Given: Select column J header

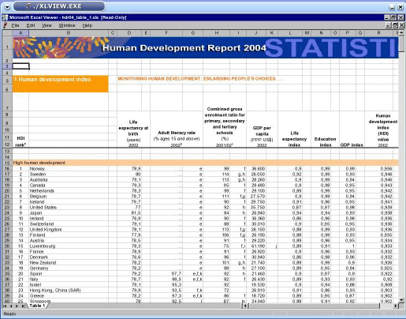Looking at the screenshot, I should point(256,33).
